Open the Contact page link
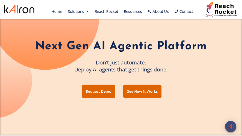The height and width of the screenshot is (136, 242). click(x=186, y=12)
